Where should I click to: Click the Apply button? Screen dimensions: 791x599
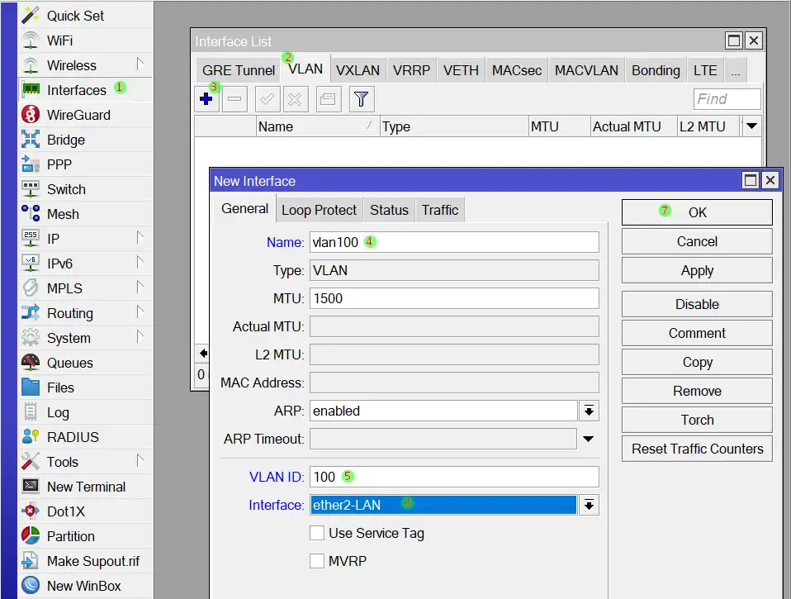697,270
